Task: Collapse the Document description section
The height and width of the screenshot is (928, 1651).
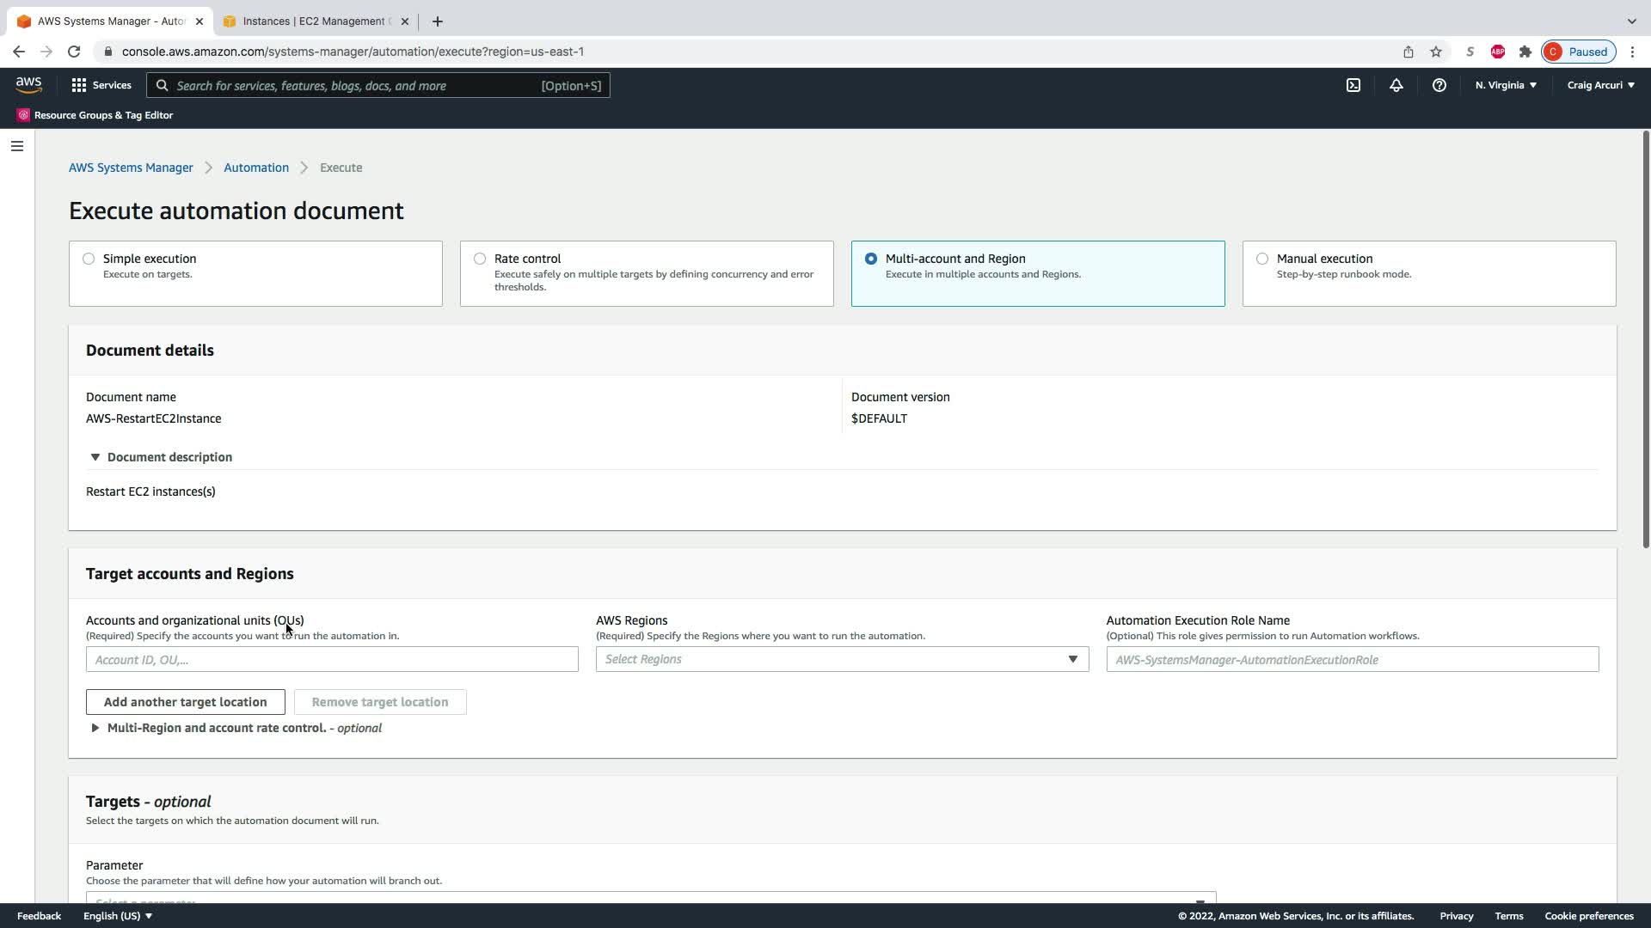Action: click(95, 457)
